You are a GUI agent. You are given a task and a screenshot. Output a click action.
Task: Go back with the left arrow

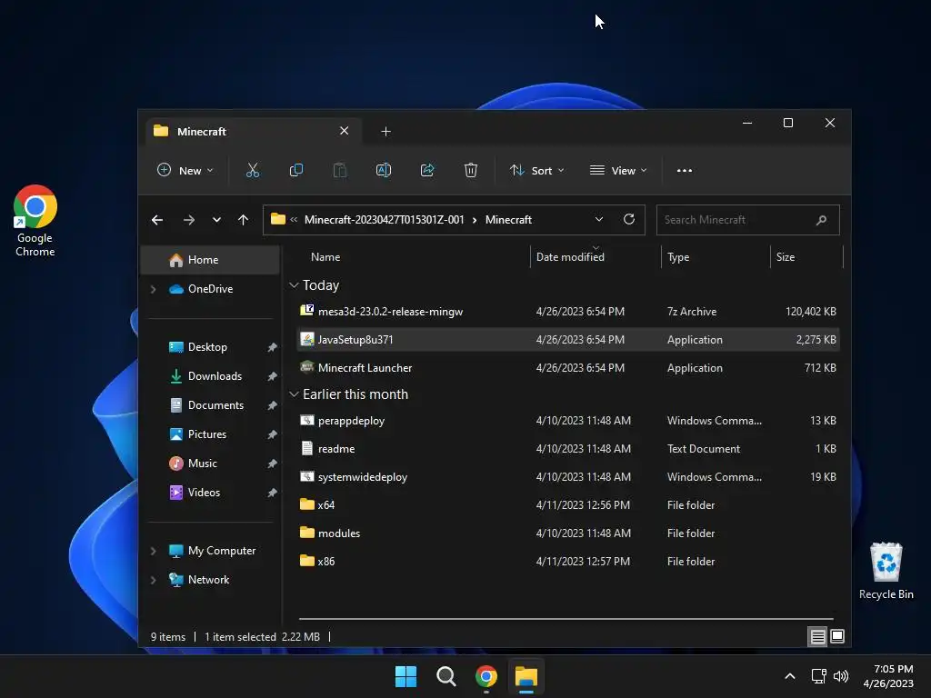click(157, 220)
